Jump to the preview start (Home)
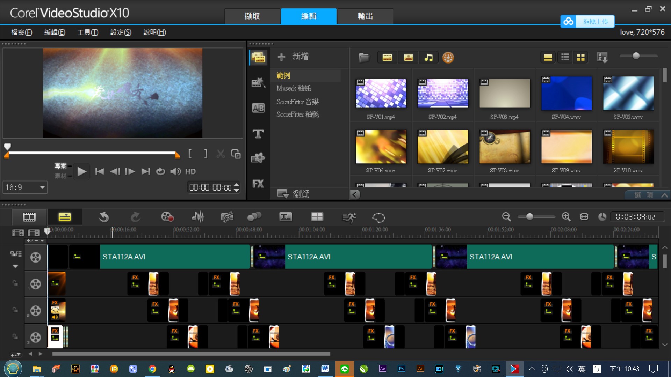 (x=100, y=171)
